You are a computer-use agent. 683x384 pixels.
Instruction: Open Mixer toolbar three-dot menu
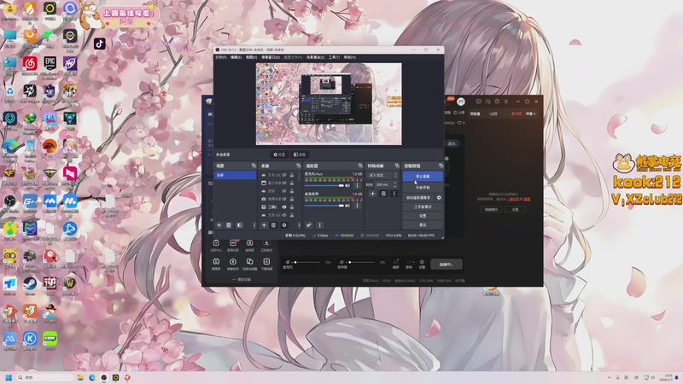point(319,225)
